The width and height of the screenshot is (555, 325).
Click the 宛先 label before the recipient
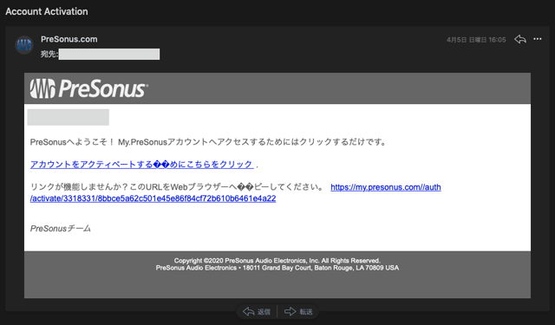pyautogui.click(x=49, y=54)
